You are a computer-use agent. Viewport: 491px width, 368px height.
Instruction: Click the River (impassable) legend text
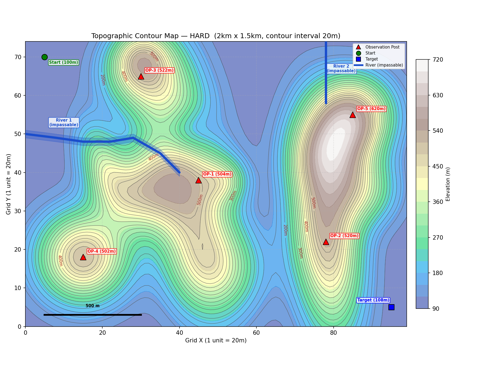click(384, 65)
